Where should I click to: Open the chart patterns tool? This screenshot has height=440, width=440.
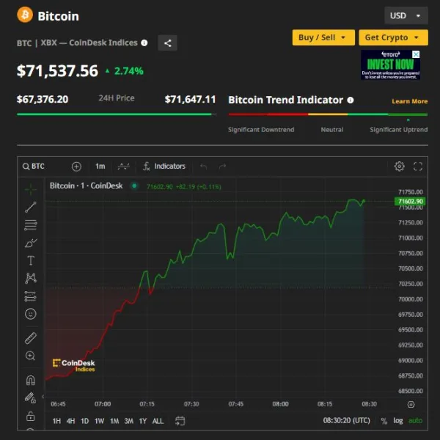31,278
